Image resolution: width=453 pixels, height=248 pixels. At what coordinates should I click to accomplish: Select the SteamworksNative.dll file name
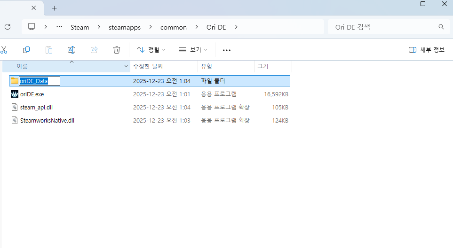point(47,121)
